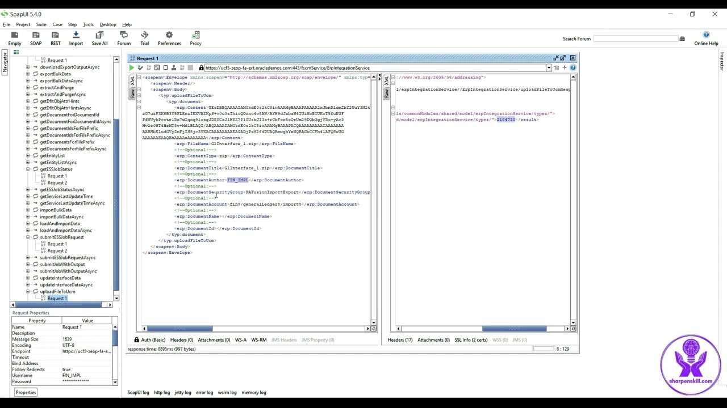Click the SOAP toolbar icon
Image resolution: width=727 pixels, height=408 pixels.
pyautogui.click(x=36, y=39)
